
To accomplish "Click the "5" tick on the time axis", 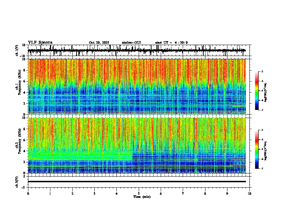I will [139, 194].
